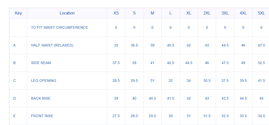The height and width of the screenshot is (125, 269).
Task: Select front rise value 34.5
Action: [261, 116]
